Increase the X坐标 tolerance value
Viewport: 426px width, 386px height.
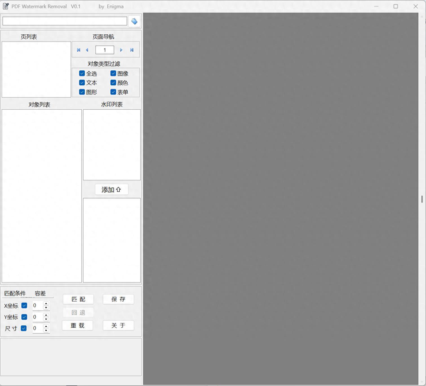point(46,303)
